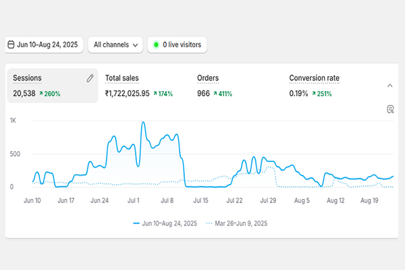Click the 174% up arrow beside Total sales

pyautogui.click(x=156, y=94)
